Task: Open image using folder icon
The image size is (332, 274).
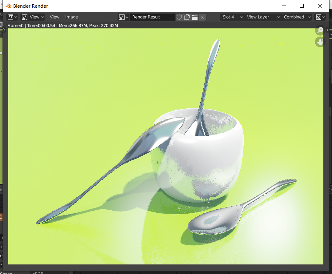Action: coord(194,17)
